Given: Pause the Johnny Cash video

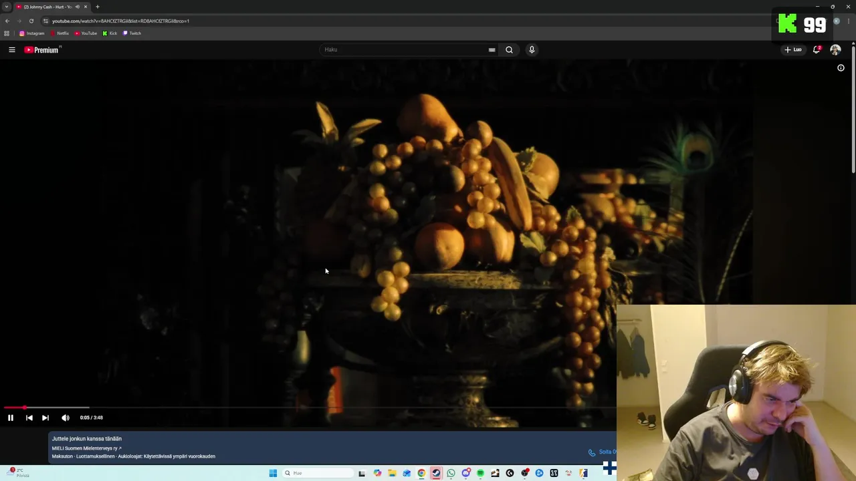Looking at the screenshot, I should point(11,418).
